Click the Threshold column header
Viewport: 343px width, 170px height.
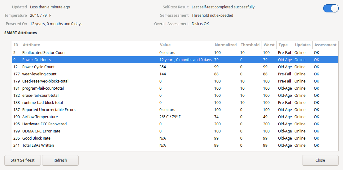pyautogui.click(x=250, y=45)
